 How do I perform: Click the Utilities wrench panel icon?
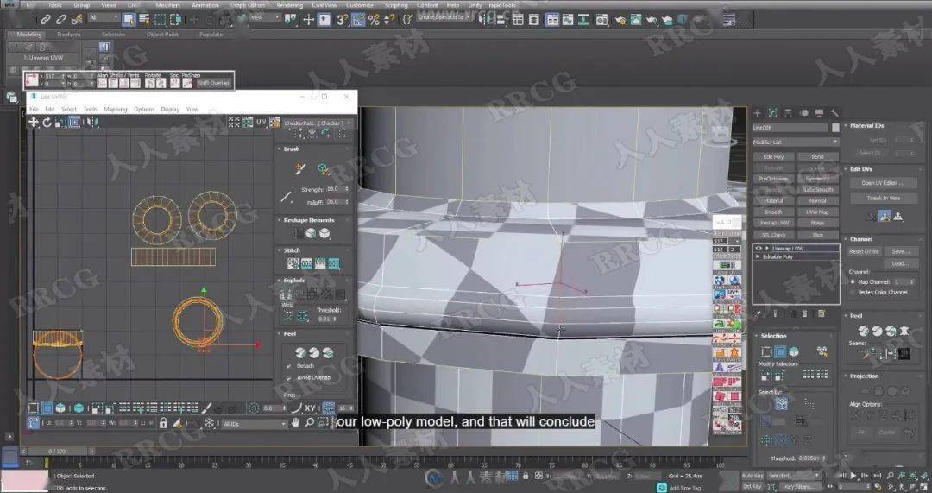click(x=834, y=112)
